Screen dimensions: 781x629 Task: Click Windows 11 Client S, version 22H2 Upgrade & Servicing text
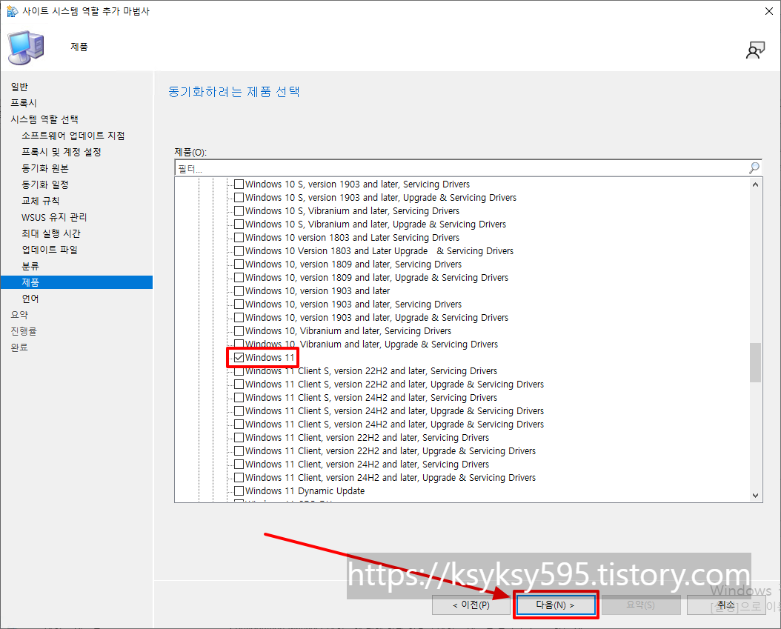point(394,385)
